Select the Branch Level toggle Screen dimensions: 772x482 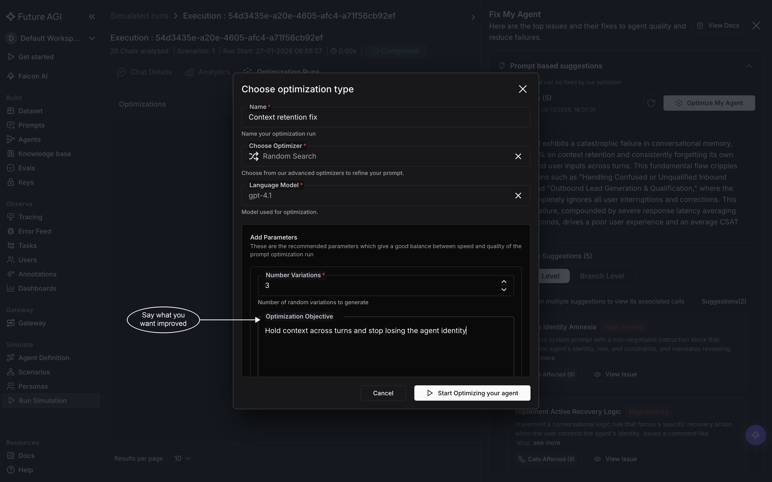tap(602, 276)
